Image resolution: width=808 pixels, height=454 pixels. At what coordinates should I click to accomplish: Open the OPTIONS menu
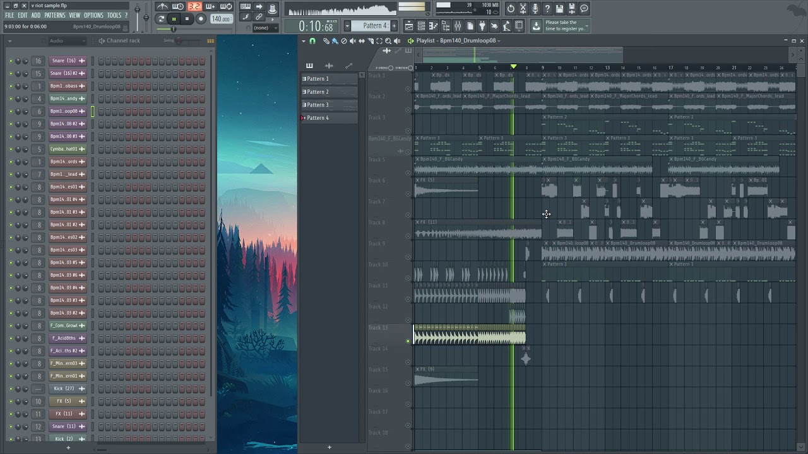tap(93, 15)
